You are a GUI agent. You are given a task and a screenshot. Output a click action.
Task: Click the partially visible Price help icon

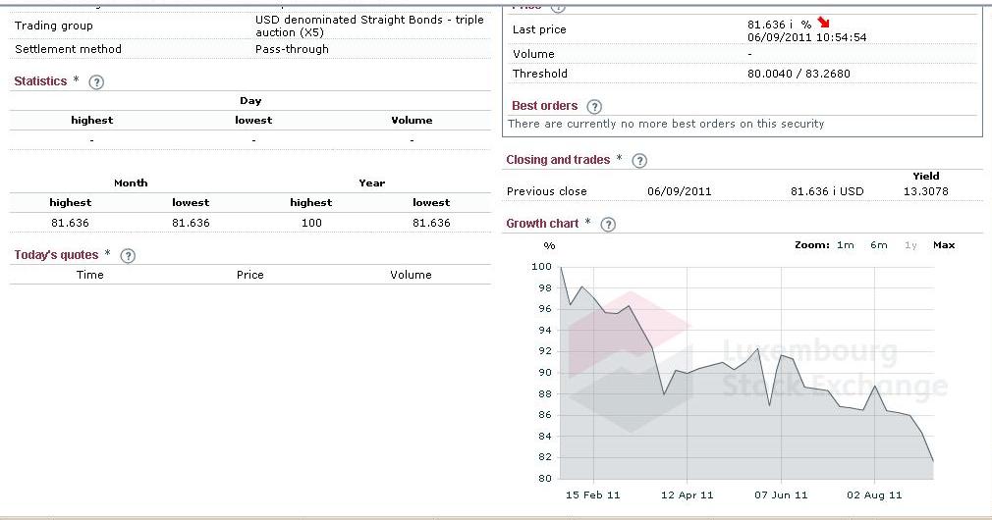pyautogui.click(x=558, y=6)
